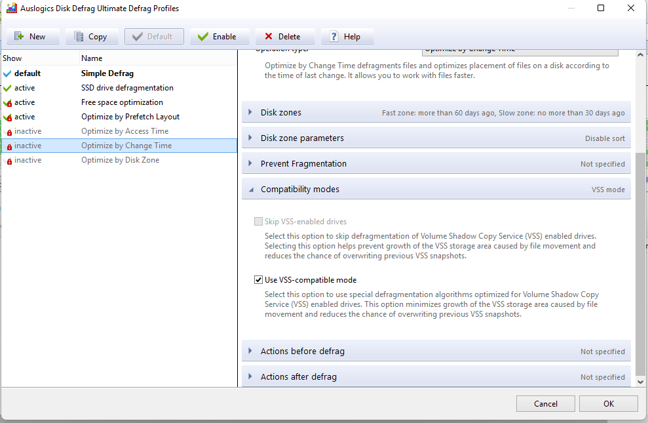Select the SSD drive defragmentation profile
The width and height of the screenshot is (648, 423).
point(119,88)
